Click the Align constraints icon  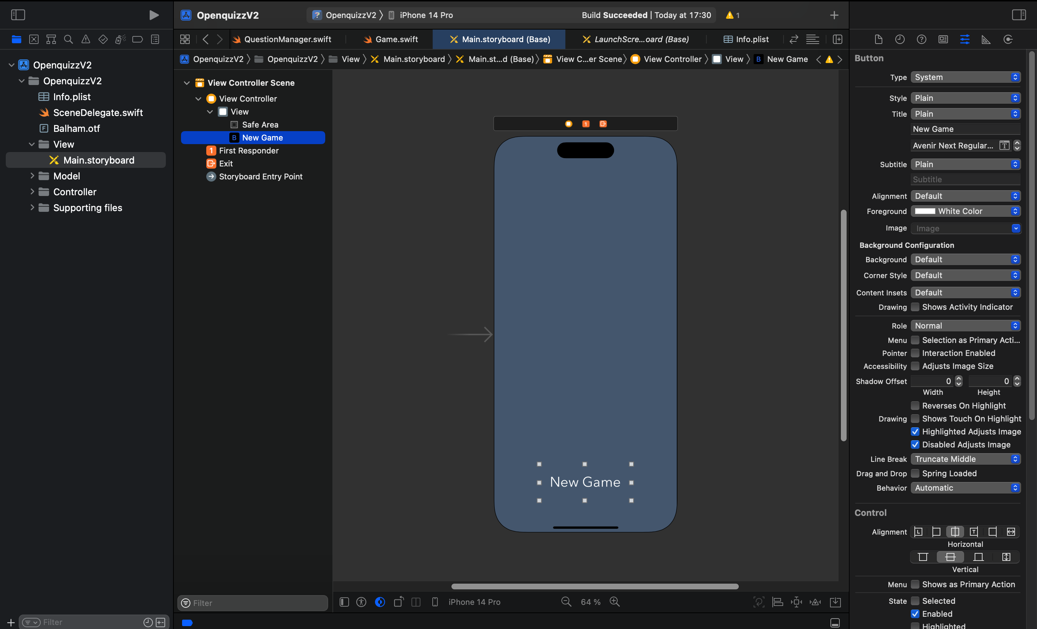point(778,602)
